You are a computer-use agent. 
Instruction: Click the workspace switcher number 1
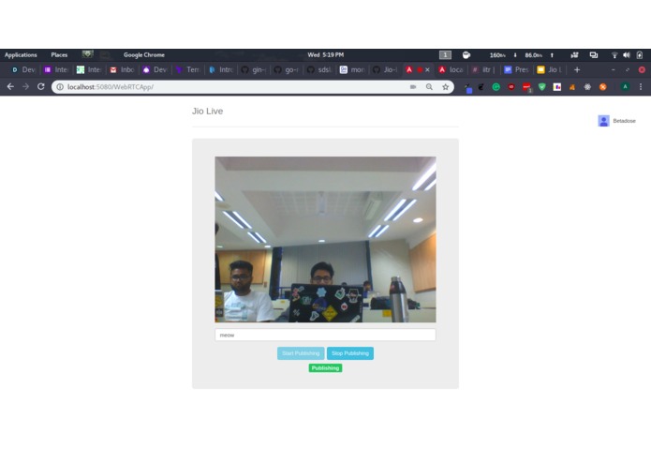445,54
